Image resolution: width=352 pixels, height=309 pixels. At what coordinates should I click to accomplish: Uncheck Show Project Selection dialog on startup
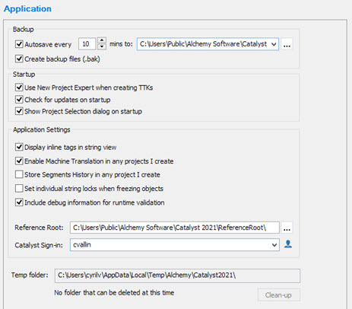click(19, 111)
